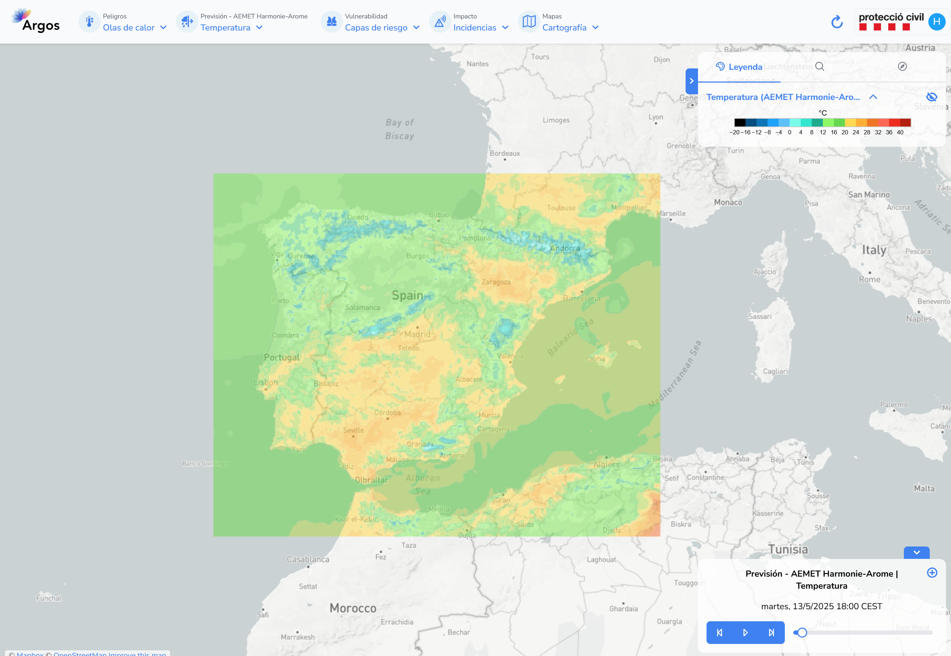The height and width of the screenshot is (656, 951).
Task: Click the °C unit label in legend
Action: tap(822, 113)
